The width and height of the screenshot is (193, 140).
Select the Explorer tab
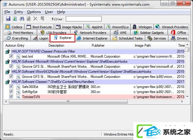[x=63, y=38]
